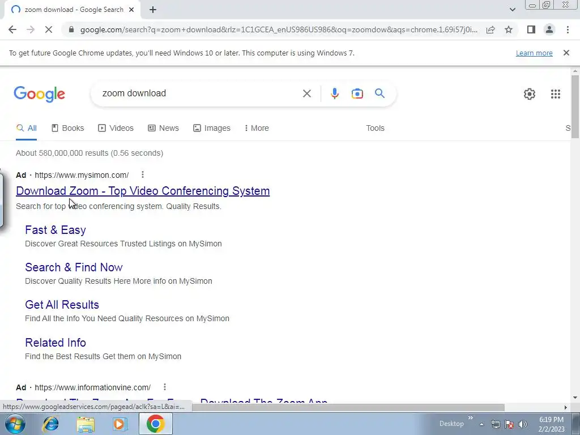Switch to the Videos tab

tap(116, 128)
